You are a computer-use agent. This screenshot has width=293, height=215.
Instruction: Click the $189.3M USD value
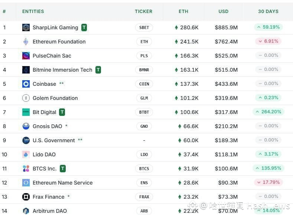coord(226,140)
